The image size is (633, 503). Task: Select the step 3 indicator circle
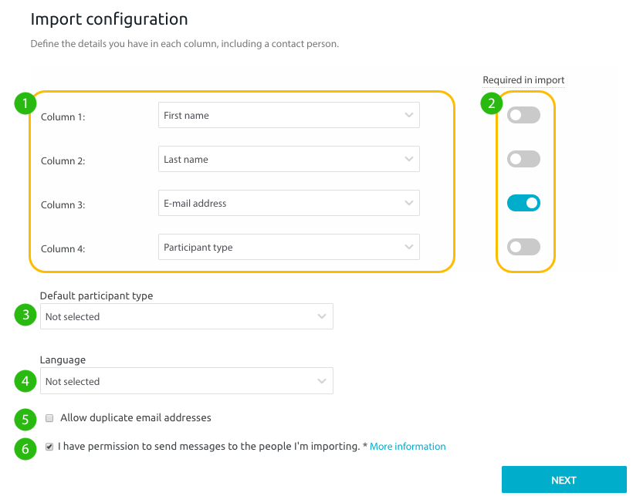click(24, 315)
